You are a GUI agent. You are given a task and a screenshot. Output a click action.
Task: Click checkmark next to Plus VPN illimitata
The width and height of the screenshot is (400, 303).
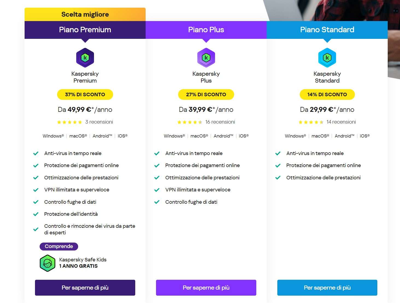(157, 190)
